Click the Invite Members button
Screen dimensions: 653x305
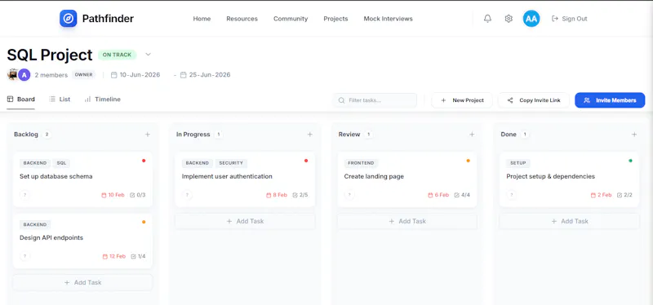tap(610, 100)
